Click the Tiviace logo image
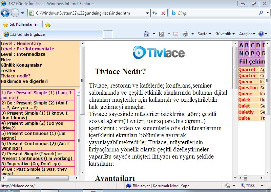Image resolution: width=271 pixels, height=192 pixels. [159, 52]
